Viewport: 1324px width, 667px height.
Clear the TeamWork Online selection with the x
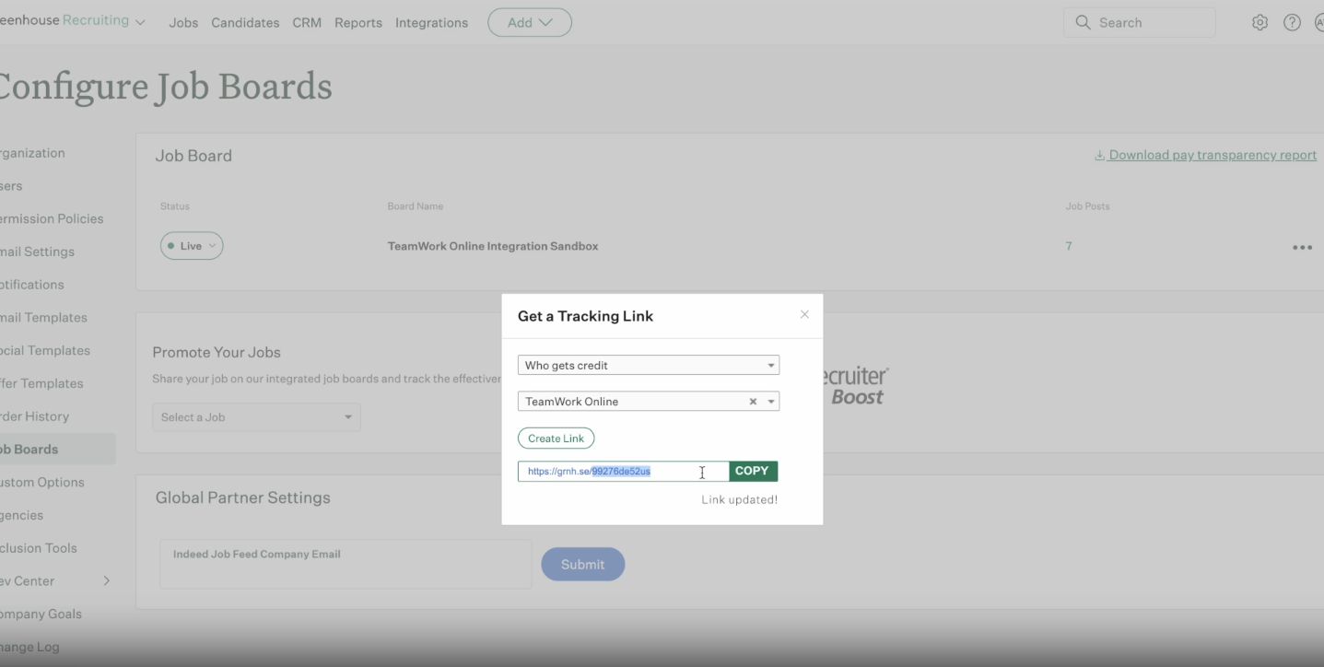753,402
